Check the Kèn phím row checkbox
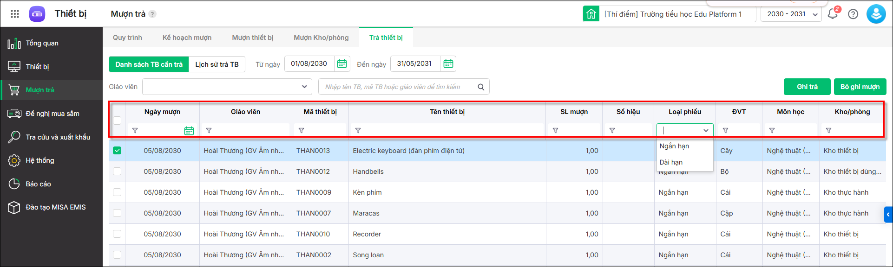 pyautogui.click(x=117, y=192)
